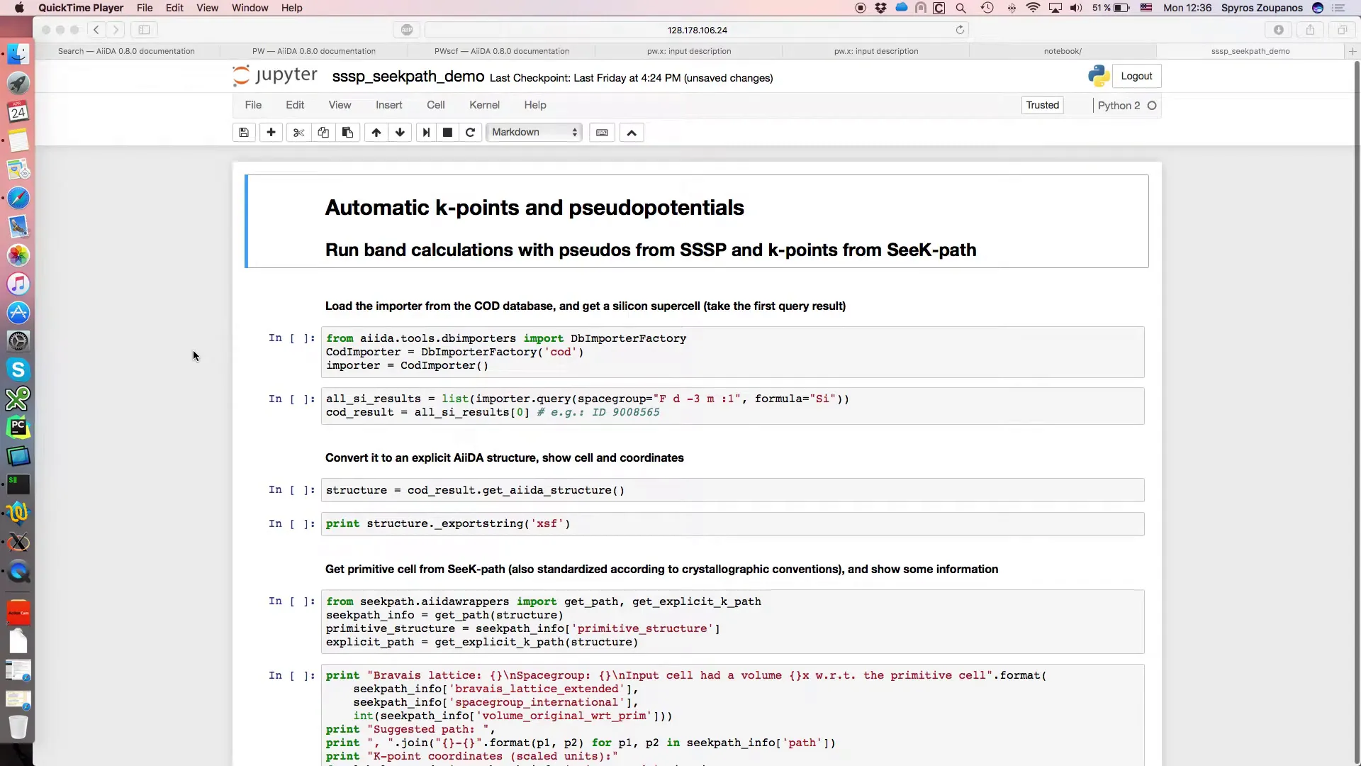This screenshot has height=766, width=1361.
Task: Open Spotlight search in the menu bar
Action: click(x=961, y=8)
